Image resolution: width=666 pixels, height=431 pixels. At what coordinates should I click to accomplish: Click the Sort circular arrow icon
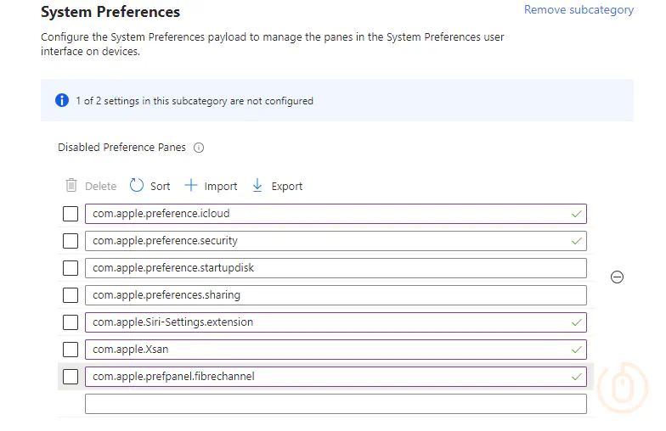click(137, 185)
